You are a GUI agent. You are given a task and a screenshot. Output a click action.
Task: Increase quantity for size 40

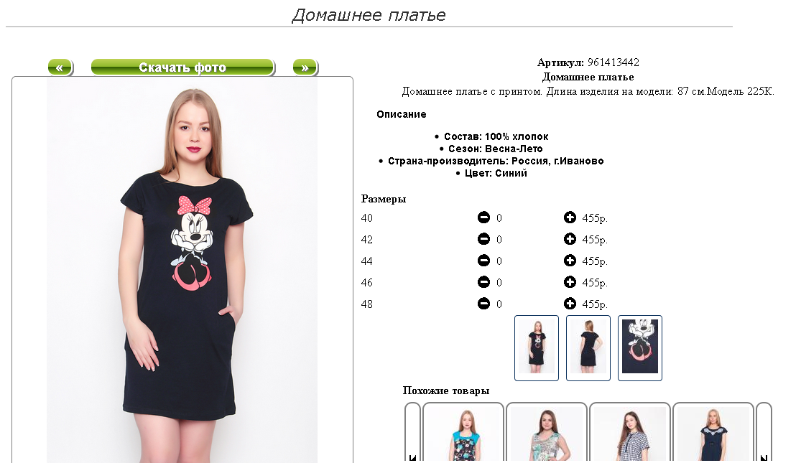[x=570, y=218]
